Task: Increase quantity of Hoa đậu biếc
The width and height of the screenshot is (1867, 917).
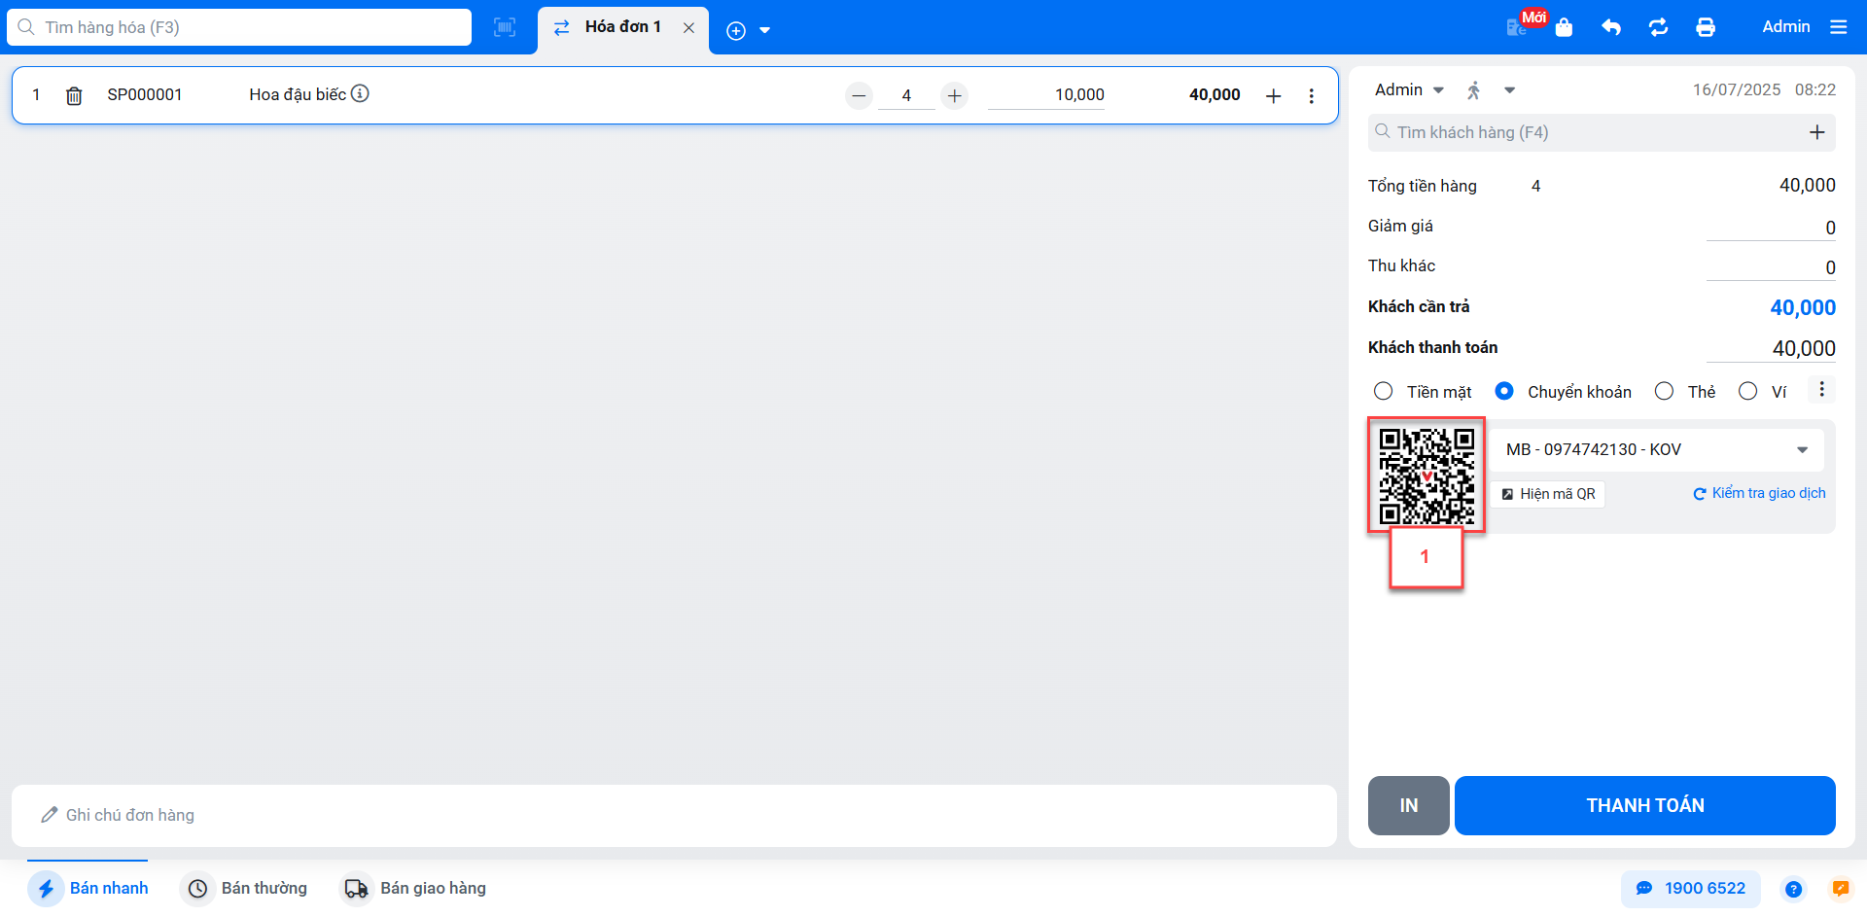Action: [955, 95]
